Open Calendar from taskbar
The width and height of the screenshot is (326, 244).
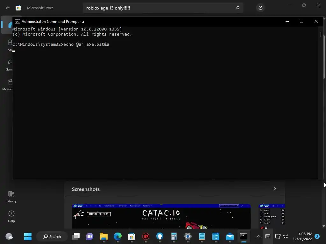(x=216, y=236)
